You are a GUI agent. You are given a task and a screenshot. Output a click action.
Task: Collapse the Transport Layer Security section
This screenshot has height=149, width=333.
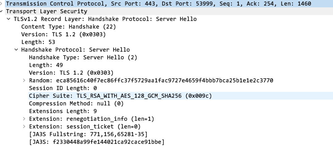2,11
